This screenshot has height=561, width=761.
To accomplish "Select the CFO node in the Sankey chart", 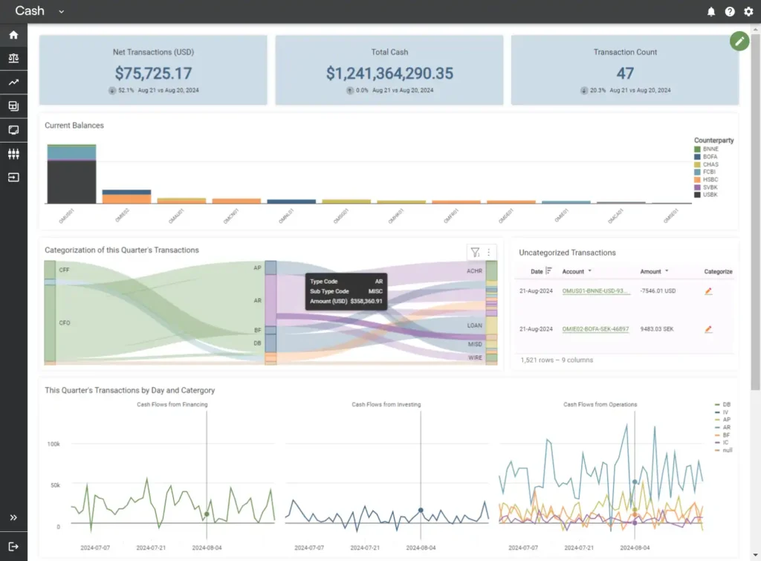I will [50, 322].
